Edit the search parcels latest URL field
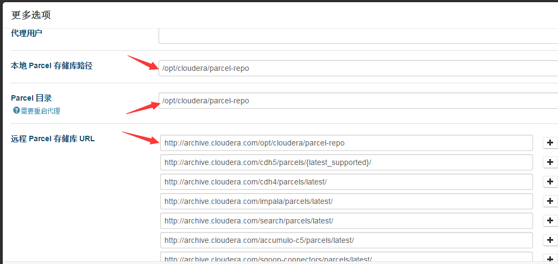Viewport: 558px width, 264px height. click(x=346, y=221)
